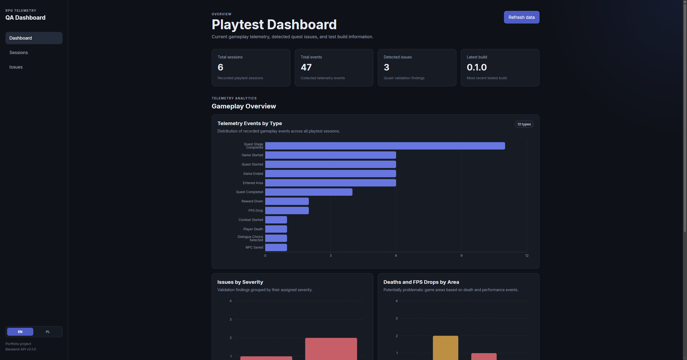Image resolution: width=687 pixels, height=360 pixels.
Task: Go to the Sessions page
Action: click(x=34, y=52)
